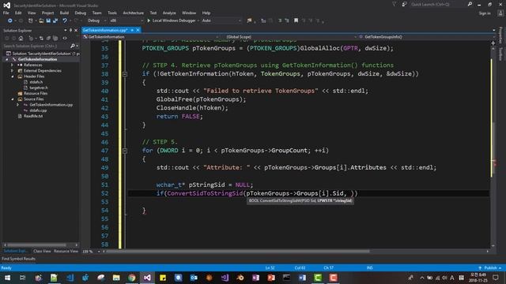
Task: Toggle Preview Selected Items eye icon
Action: click(x=65, y=39)
